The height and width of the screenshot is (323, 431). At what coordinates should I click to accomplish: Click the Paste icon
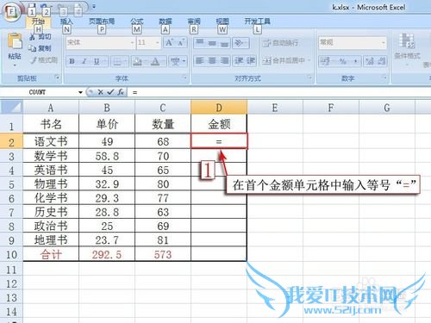[x=15, y=41]
